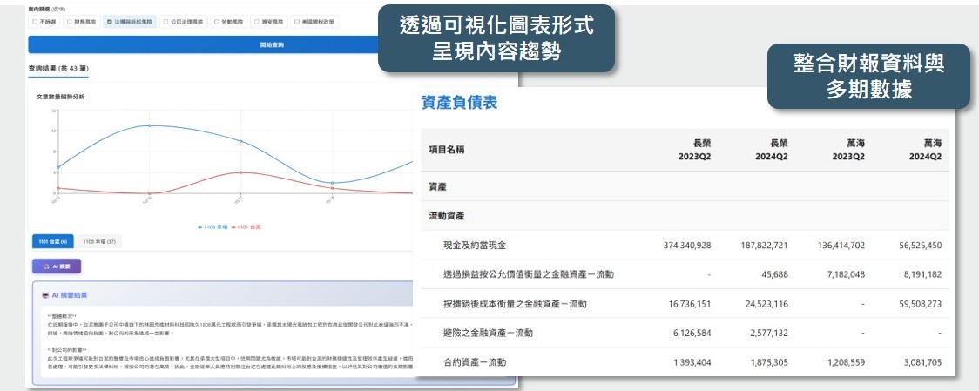Tick the 公司治理風險 checkbox

pos(166,21)
